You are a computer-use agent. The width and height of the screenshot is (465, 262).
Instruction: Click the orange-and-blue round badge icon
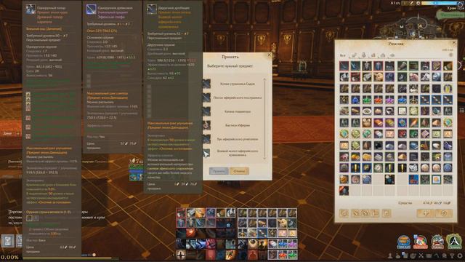click(404, 242)
